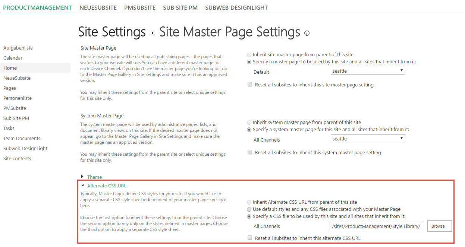Select Specify a CSS file for this site
Image resolution: width=465 pixels, height=247 pixels.
coord(249,216)
